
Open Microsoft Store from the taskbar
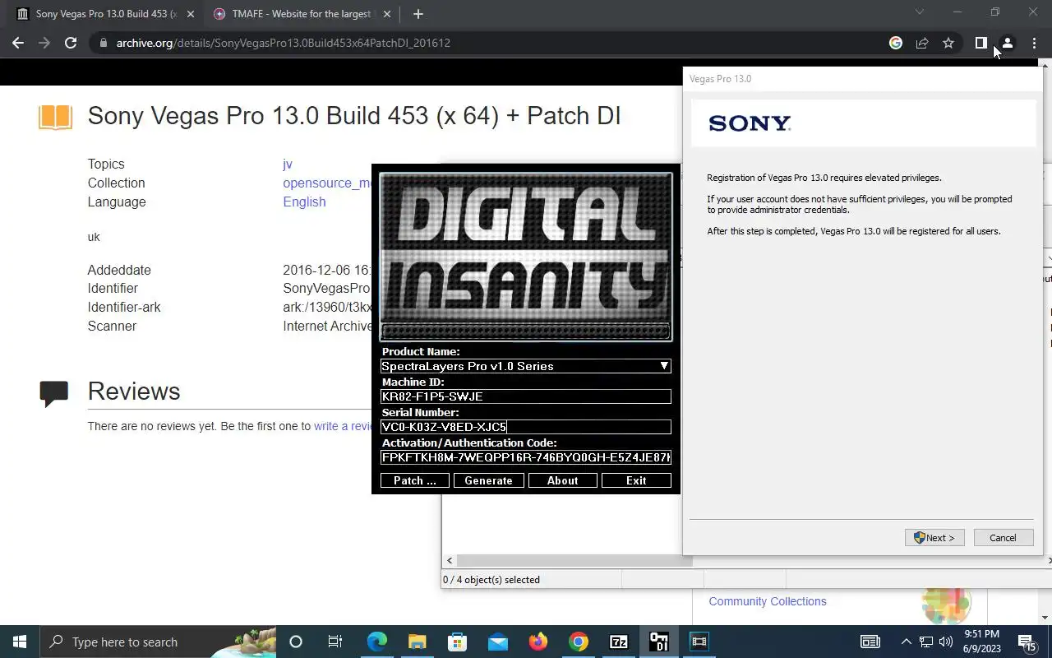457,642
